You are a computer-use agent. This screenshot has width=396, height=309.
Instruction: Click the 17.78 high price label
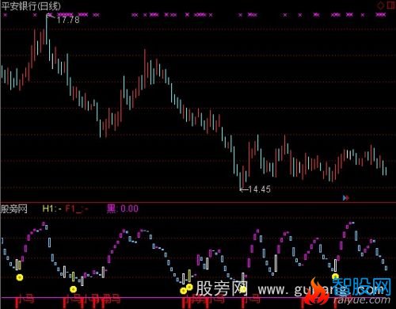coord(68,20)
